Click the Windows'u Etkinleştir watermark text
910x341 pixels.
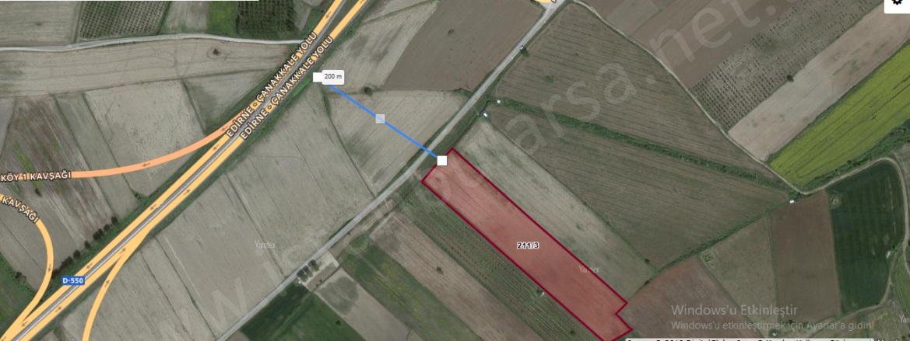click(x=734, y=310)
